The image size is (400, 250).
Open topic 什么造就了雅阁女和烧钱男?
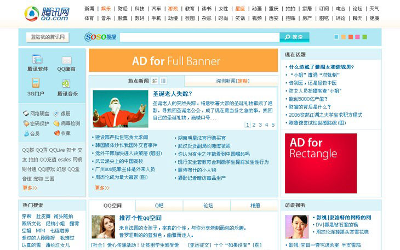tap(322, 67)
